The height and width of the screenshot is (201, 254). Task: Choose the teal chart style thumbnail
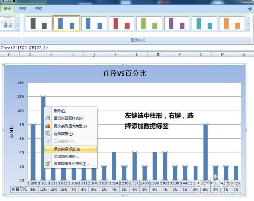coord(204,24)
